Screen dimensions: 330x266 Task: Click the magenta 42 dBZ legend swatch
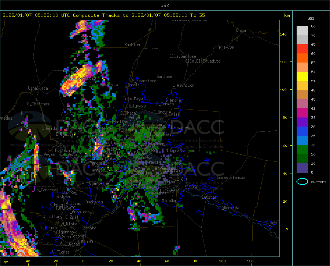(302, 113)
